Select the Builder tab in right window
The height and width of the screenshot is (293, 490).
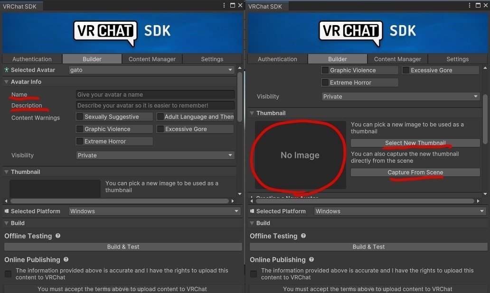[338, 59]
